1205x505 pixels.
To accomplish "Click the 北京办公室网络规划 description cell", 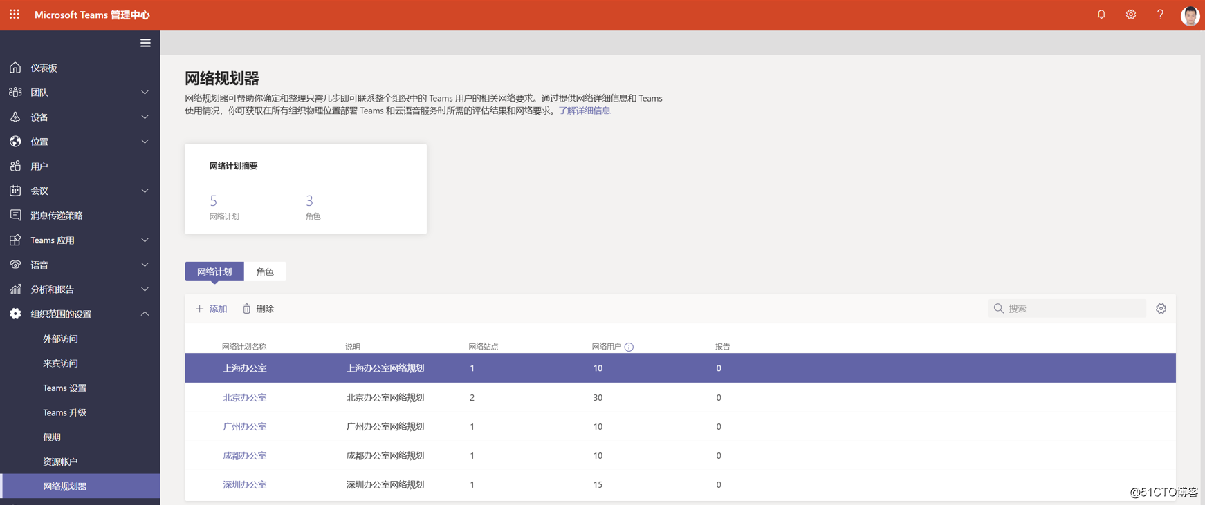I will tap(385, 397).
